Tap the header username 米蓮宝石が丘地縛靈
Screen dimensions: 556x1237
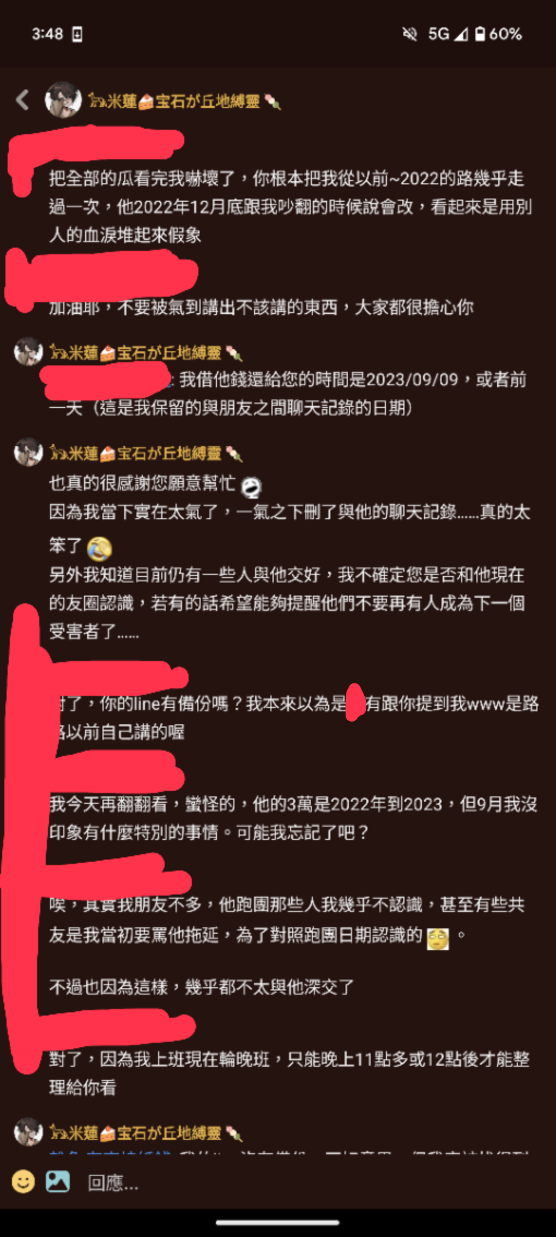point(184,101)
